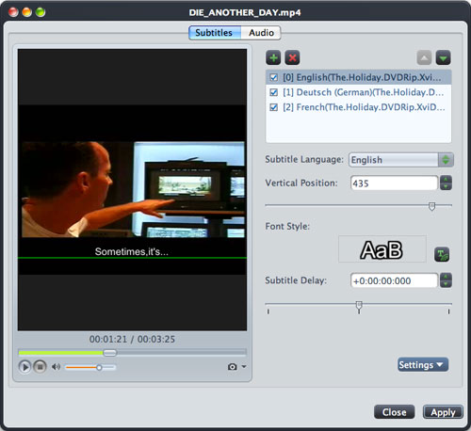Click the Subtitle Delay slider handle
The height and width of the screenshot is (431, 471).
point(359,306)
